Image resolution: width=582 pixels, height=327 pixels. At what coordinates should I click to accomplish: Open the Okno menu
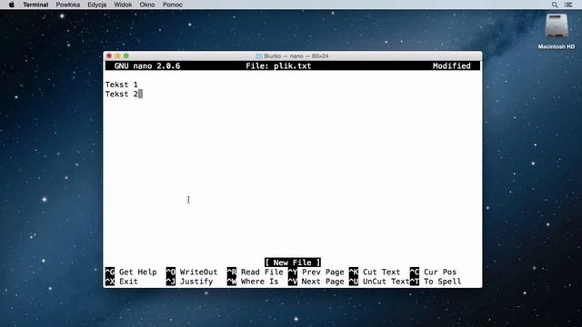point(147,5)
